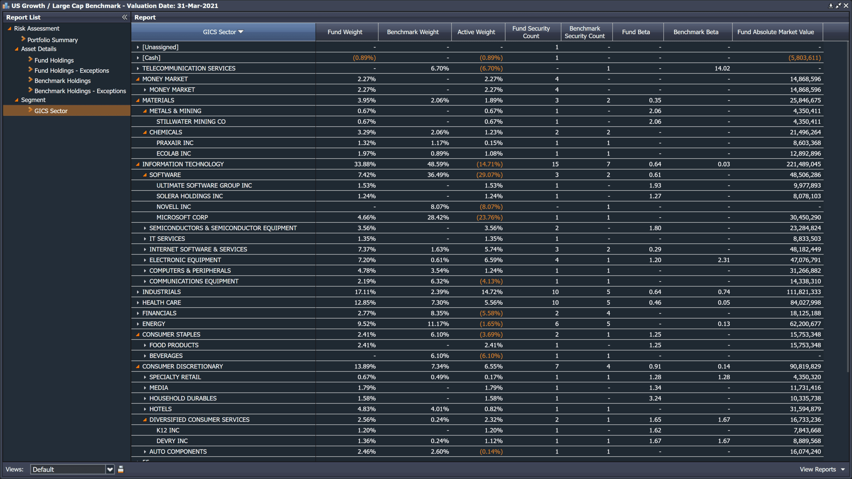This screenshot has width=852, height=479.
Task: Expand the [Unassigned] row
Action: tap(138, 47)
